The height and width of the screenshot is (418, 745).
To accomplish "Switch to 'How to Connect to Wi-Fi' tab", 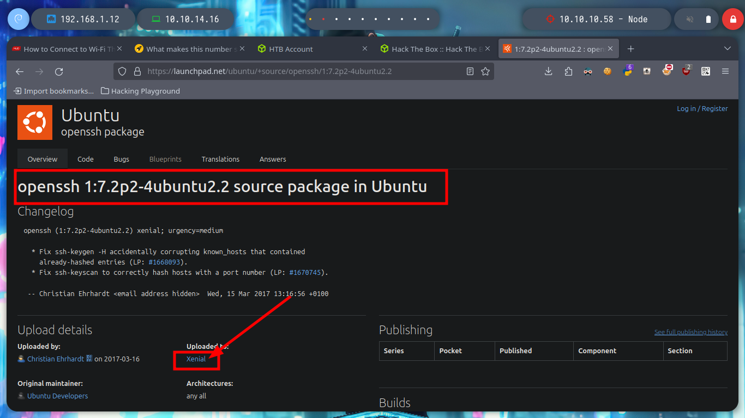I will 67,49.
